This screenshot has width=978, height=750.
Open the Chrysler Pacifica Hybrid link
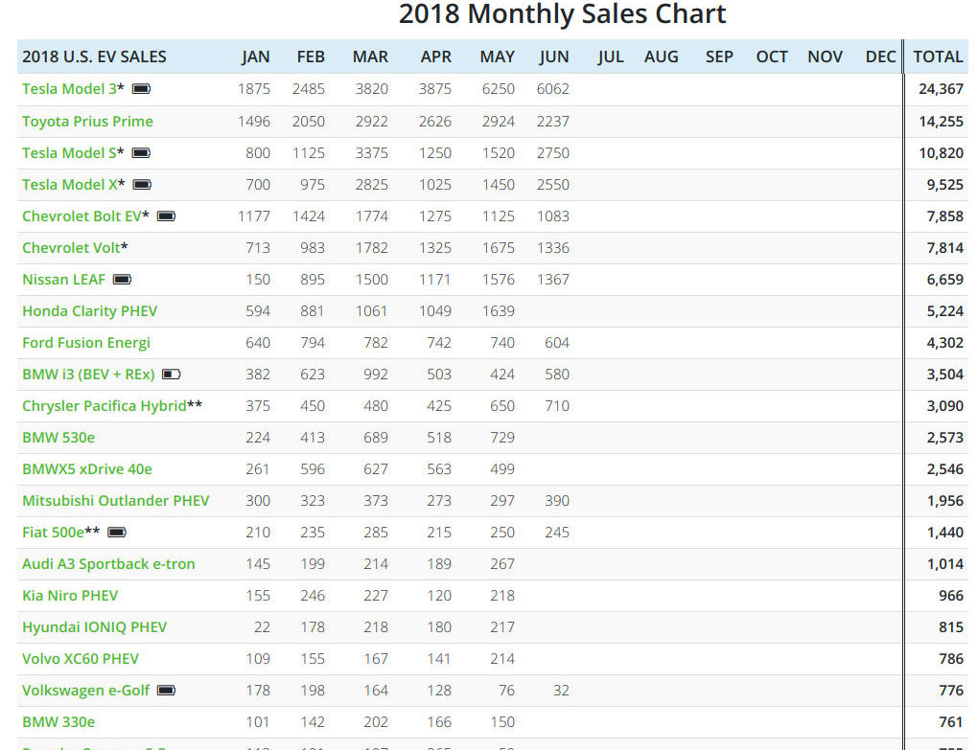click(105, 405)
